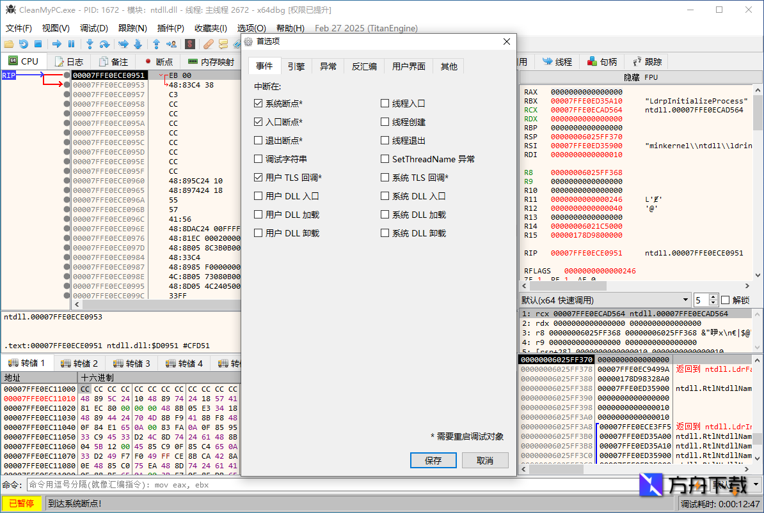Click the Patches (band-aid) toolbar icon
Image resolution: width=764 pixels, height=513 pixels.
(209, 43)
